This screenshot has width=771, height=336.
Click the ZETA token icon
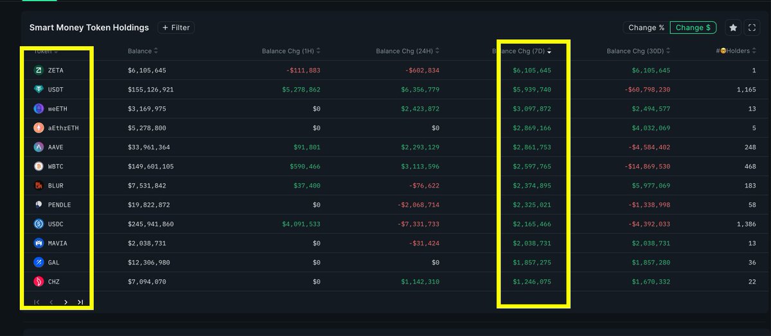(38, 71)
